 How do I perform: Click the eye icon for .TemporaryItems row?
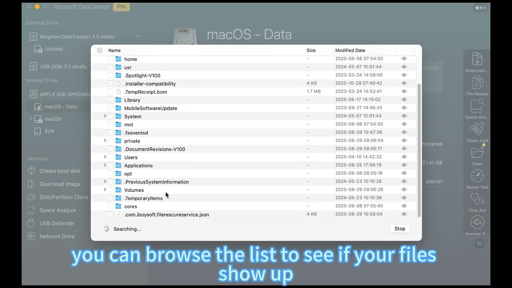tap(404, 198)
